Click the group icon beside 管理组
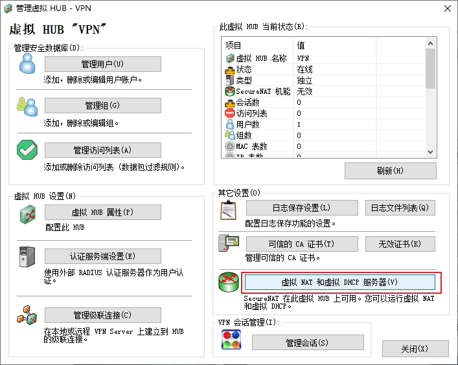Viewport: 458px width, 365px height. tap(27, 107)
